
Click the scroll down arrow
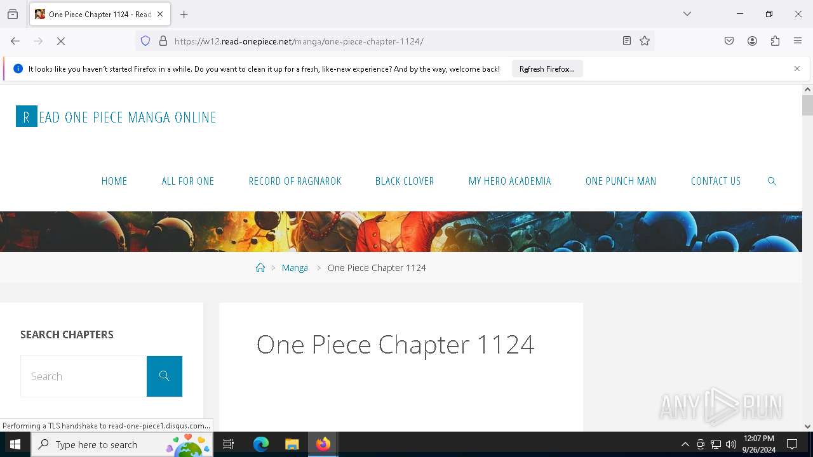click(x=807, y=427)
